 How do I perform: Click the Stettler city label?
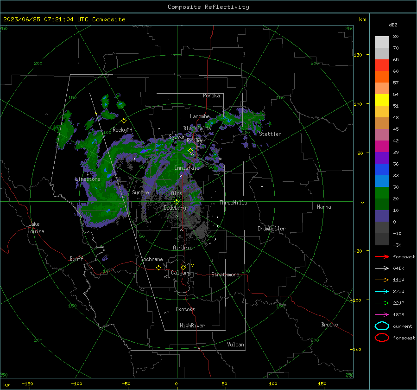[x=270, y=134]
